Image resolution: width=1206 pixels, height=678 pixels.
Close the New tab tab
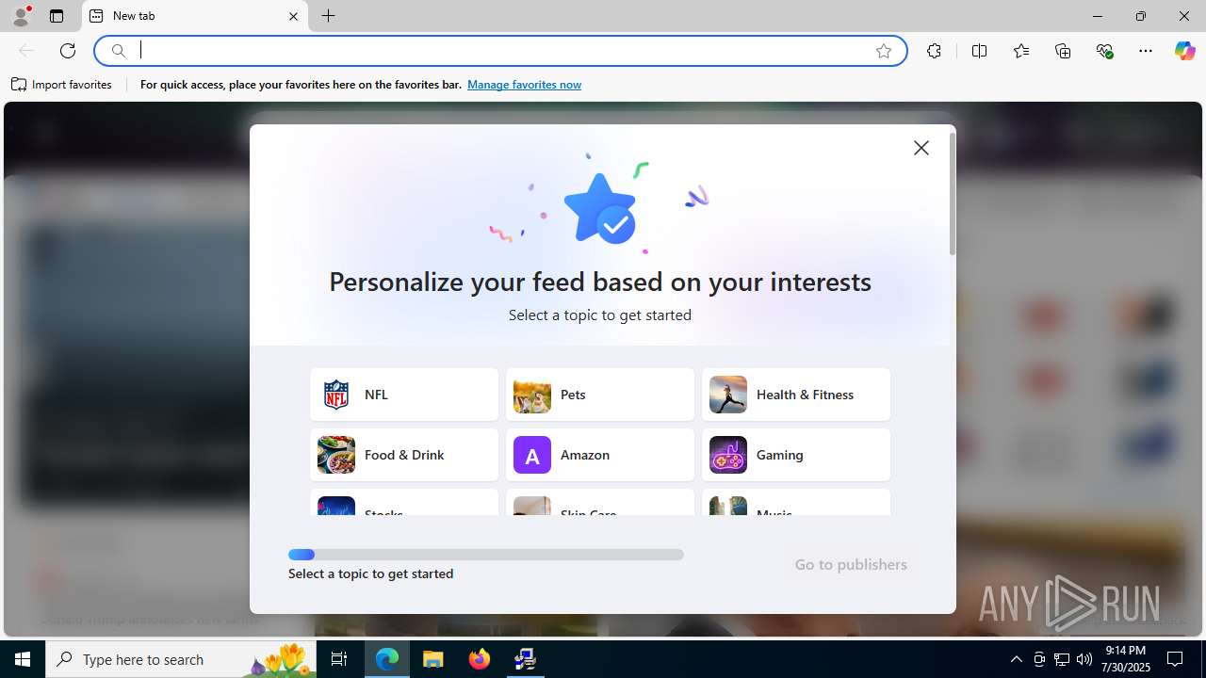293,16
